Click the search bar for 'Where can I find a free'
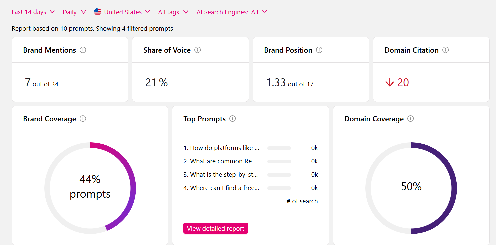 (279, 188)
